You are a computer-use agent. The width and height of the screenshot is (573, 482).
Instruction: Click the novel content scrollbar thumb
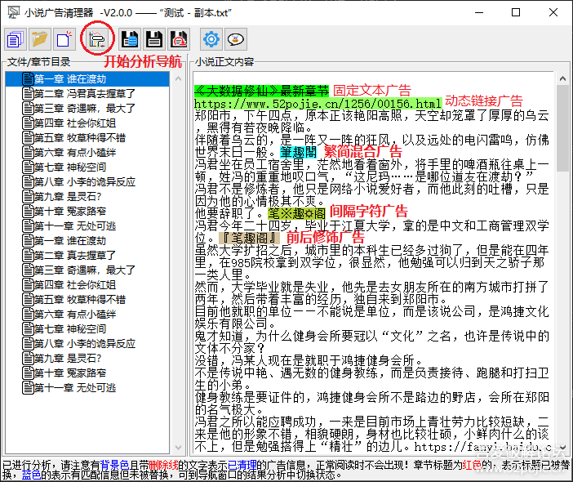562,128
